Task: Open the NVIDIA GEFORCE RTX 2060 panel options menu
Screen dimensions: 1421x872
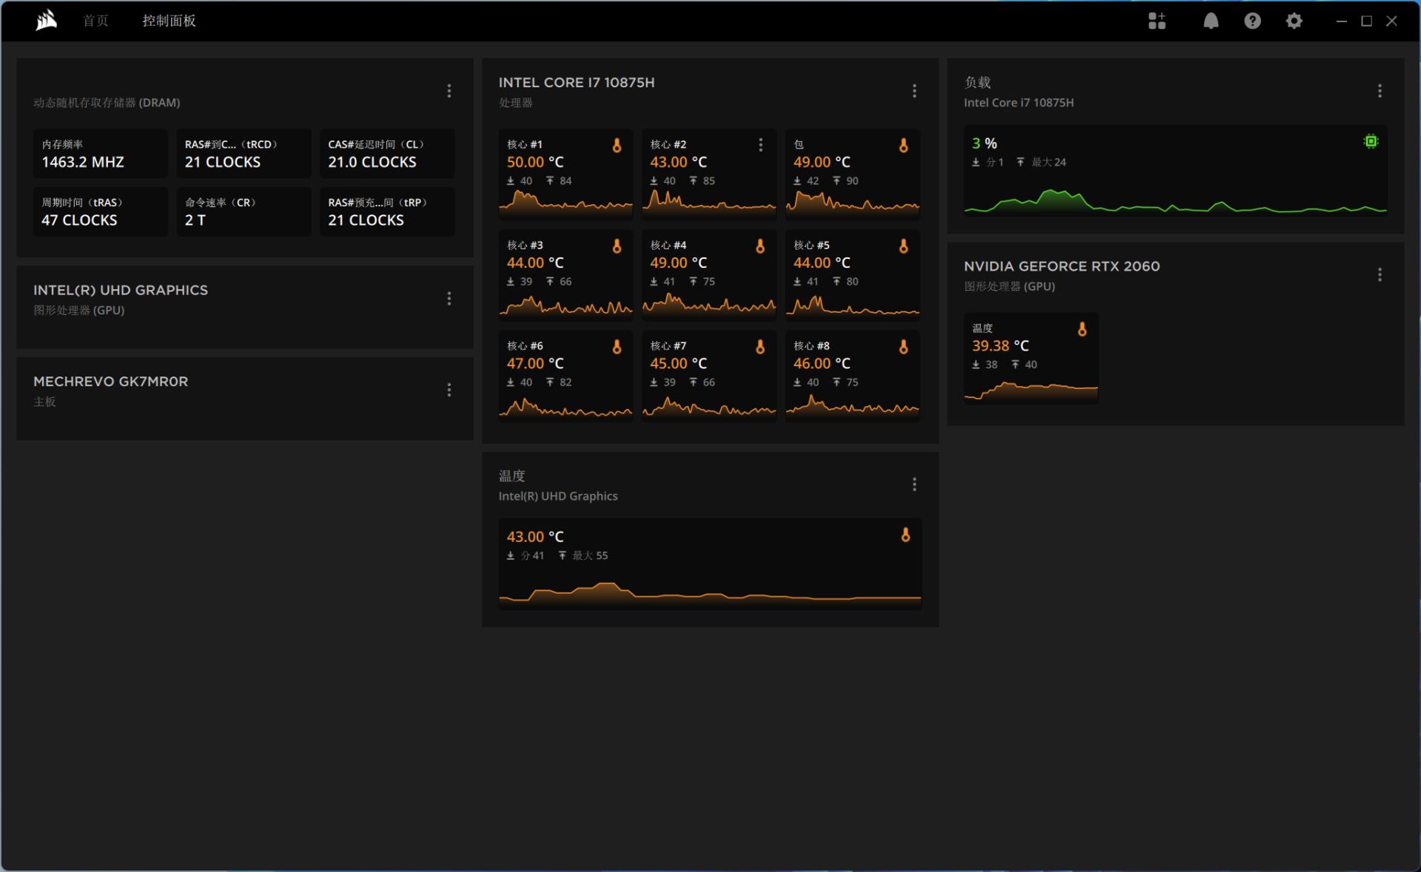Action: [1380, 275]
